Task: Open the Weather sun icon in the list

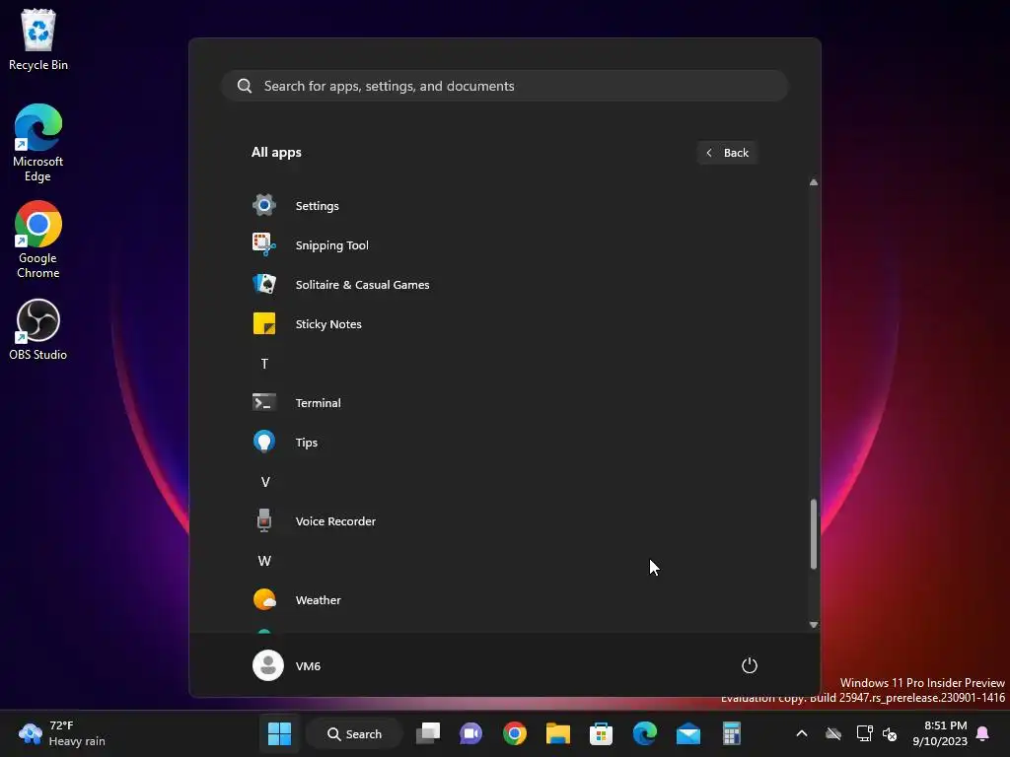Action: pyautogui.click(x=264, y=599)
